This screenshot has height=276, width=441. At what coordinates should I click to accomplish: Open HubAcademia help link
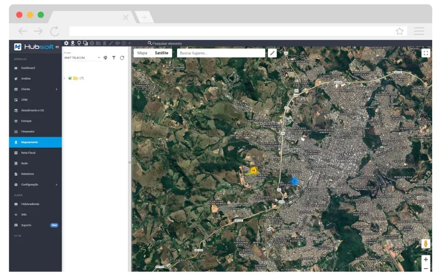pos(35,204)
